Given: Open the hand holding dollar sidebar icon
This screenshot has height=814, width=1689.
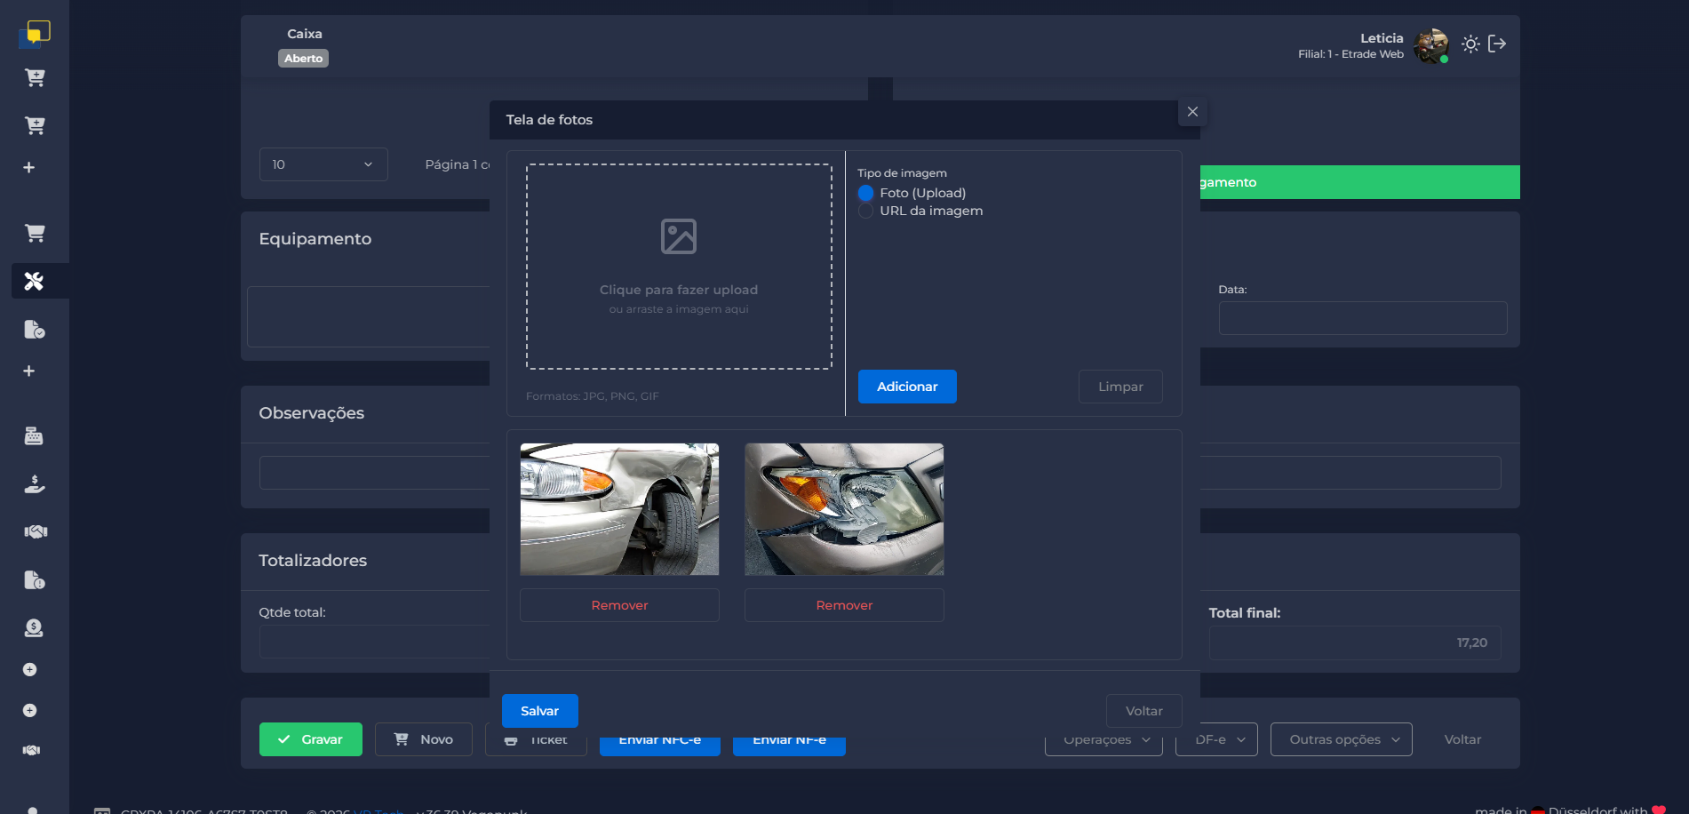Looking at the screenshot, I should click(34, 484).
